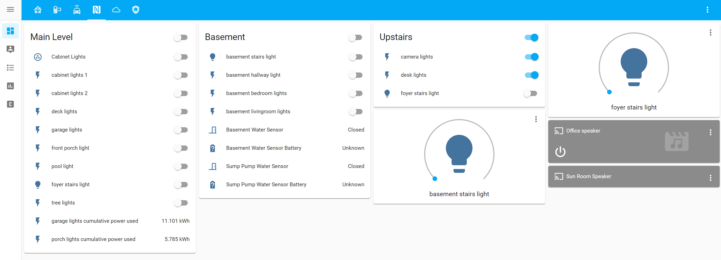This screenshot has height=260, width=721.
Task: Open the home shield security tab
Action: [135, 10]
